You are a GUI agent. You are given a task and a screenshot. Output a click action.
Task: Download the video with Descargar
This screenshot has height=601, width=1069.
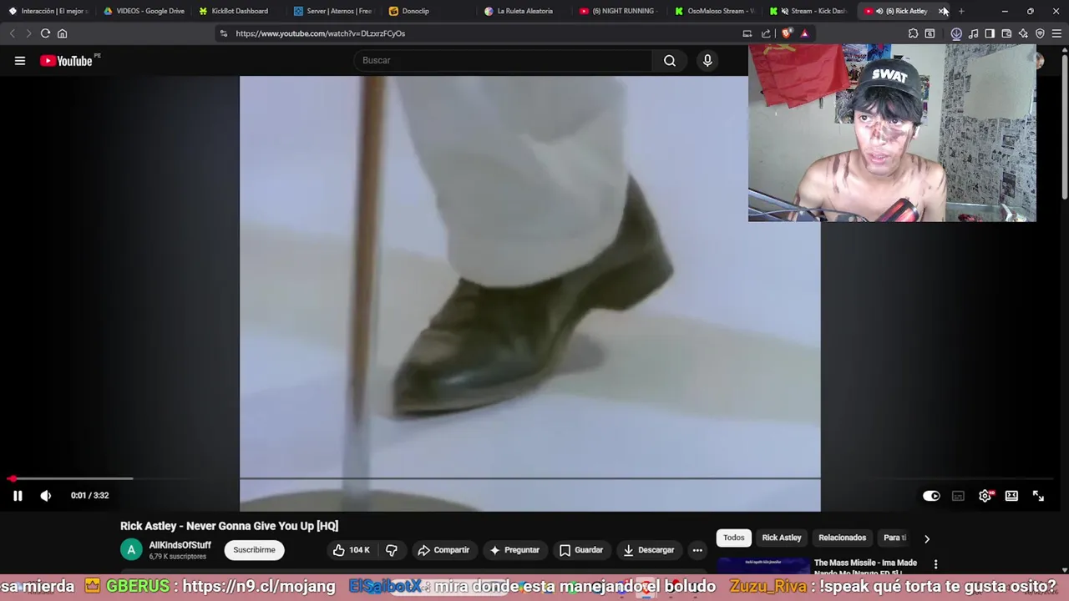click(x=649, y=550)
